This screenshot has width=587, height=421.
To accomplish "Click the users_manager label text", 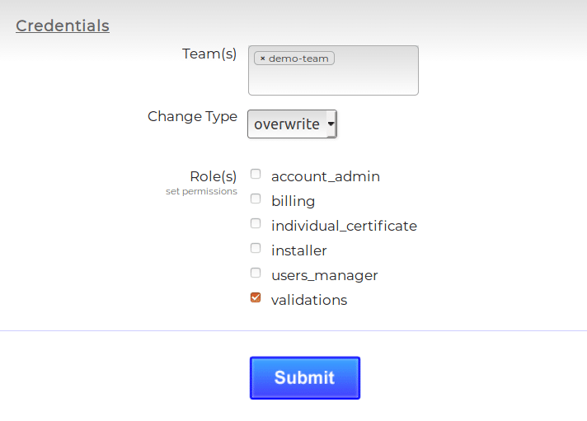I will point(324,275).
